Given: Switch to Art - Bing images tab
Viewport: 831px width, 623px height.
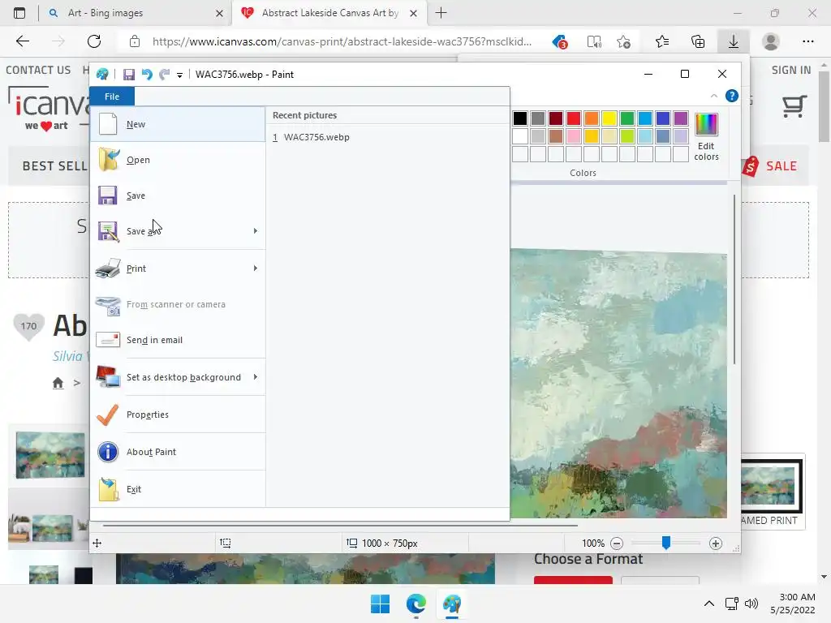Looking at the screenshot, I should [105, 13].
